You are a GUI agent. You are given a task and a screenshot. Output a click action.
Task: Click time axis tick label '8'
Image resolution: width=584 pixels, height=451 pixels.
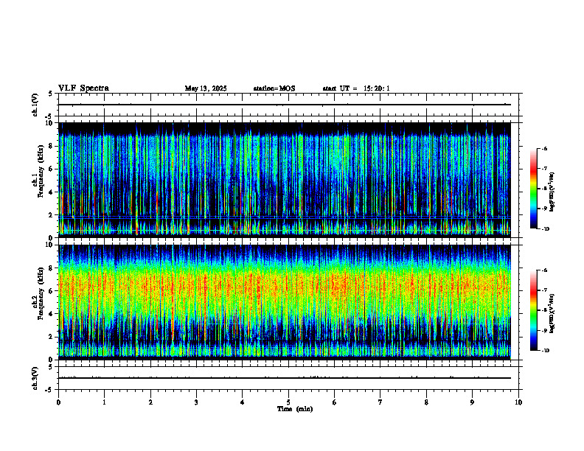tap(426, 402)
